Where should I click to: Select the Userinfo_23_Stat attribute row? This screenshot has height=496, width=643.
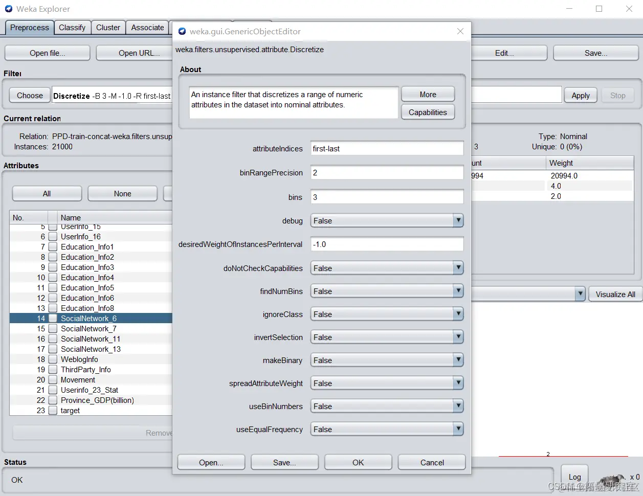click(x=91, y=390)
